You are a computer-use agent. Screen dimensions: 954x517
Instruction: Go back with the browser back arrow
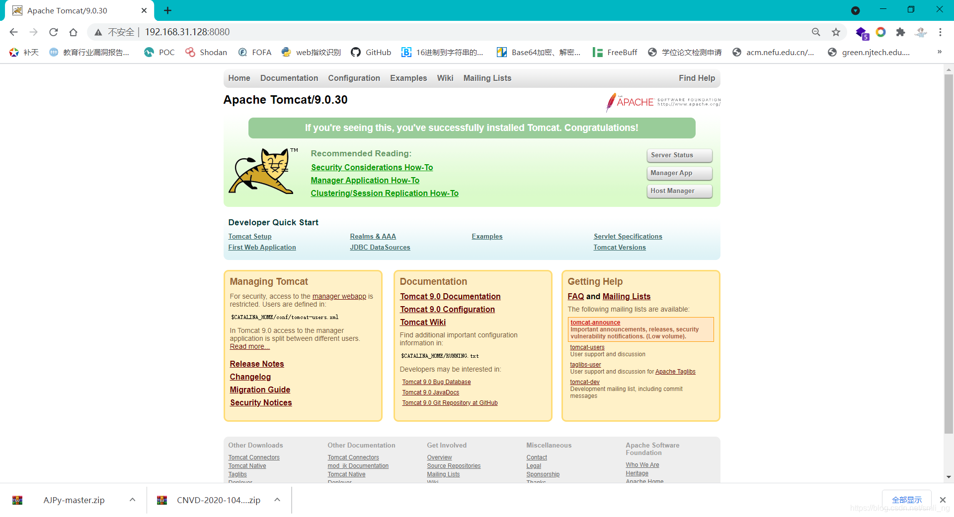pyautogui.click(x=13, y=32)
